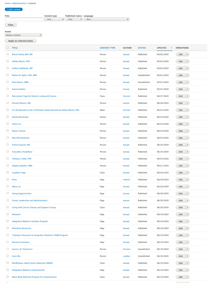Open Mind-Body Medicine Program for Endometriosis
Viewport: 212px width, 283px height.
pos(34,277)
